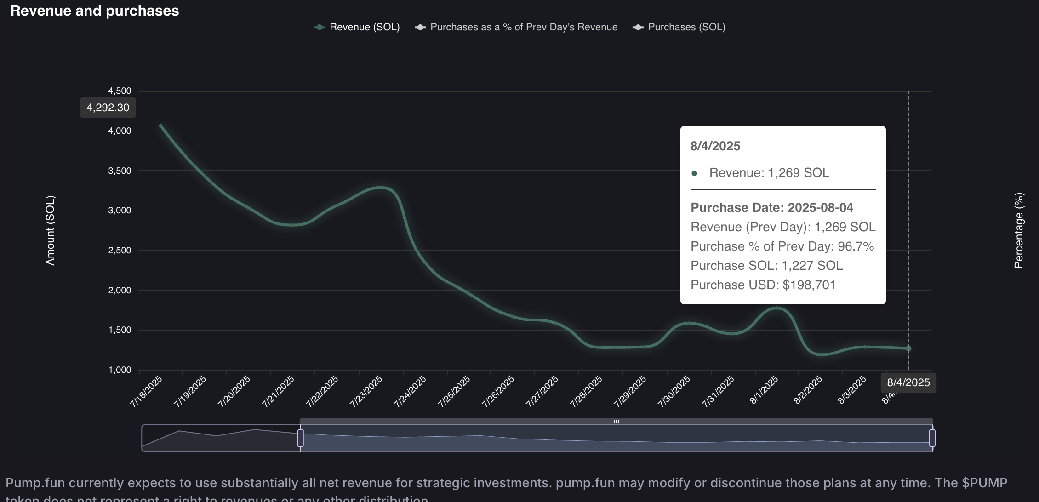Toggle the Revenue (SOL) legend series
This screenshot has width=1039, height=502.
[364, 27]
